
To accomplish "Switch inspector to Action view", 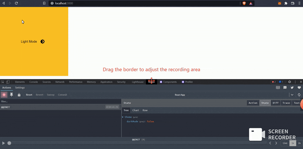I will pos(253,103).
